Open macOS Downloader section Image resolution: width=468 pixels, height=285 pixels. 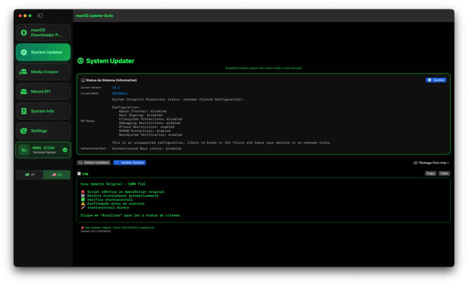[43, 32]
